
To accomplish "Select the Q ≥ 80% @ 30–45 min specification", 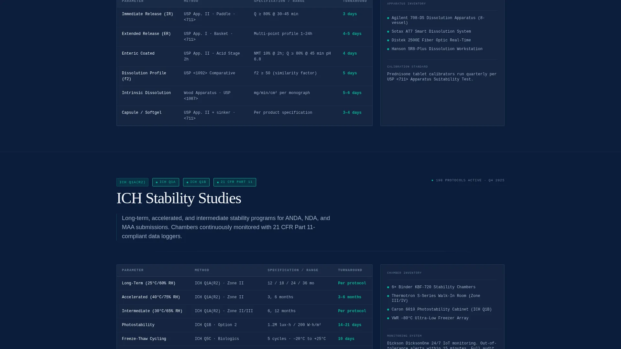I will point(276,14).
